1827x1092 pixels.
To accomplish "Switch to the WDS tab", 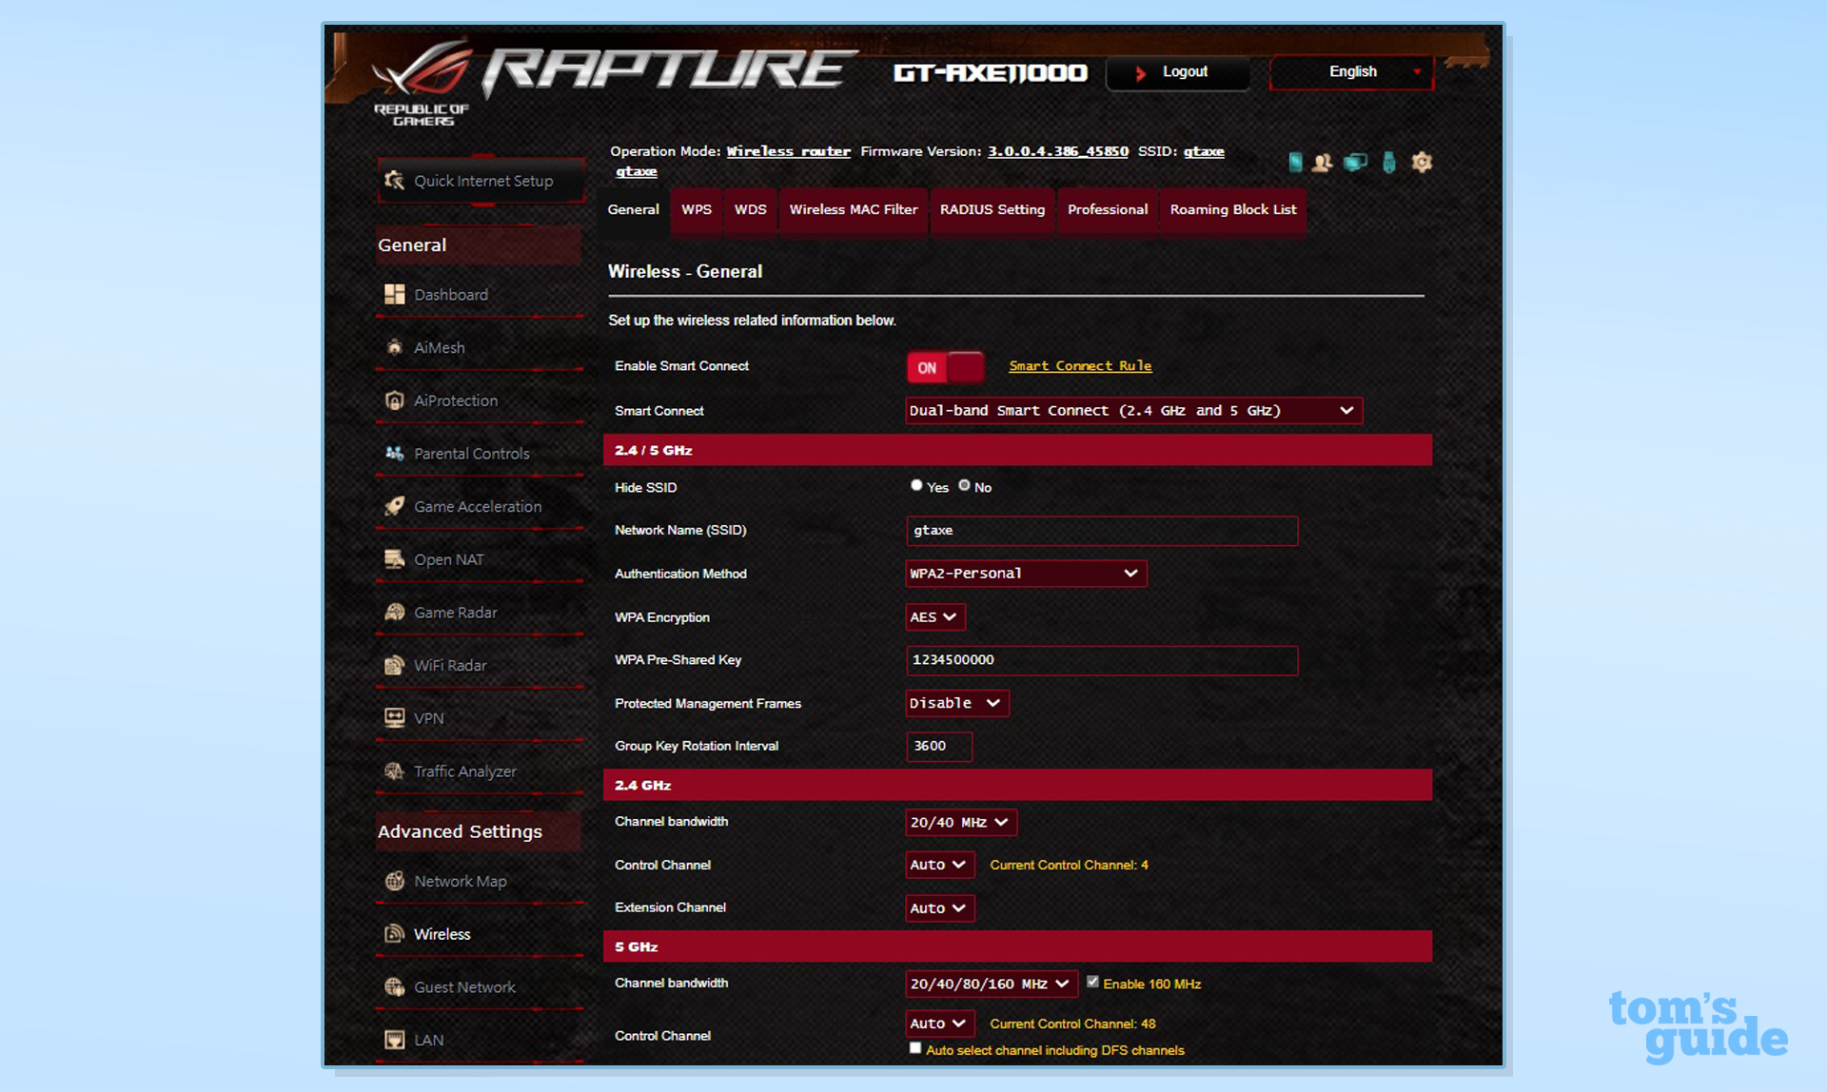I will [x=751, y=210].
